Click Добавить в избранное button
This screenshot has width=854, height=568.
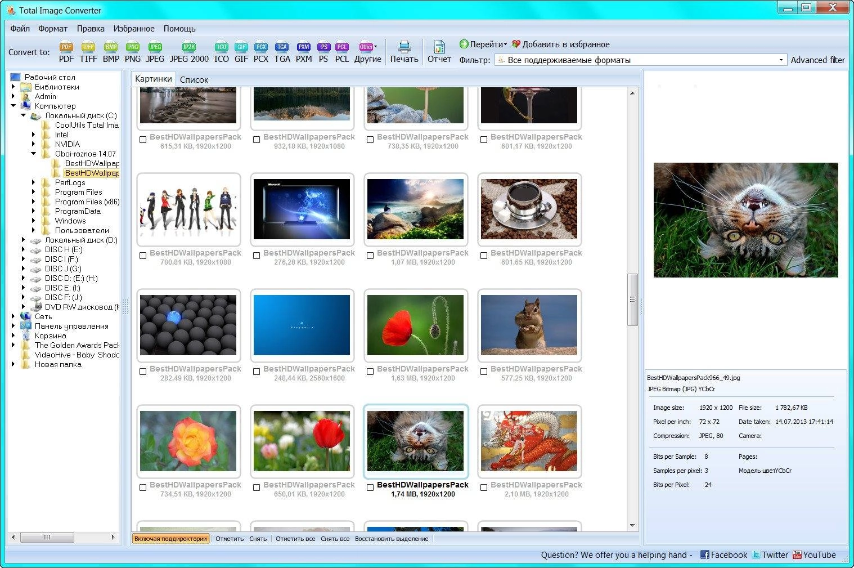pos(561,44)
